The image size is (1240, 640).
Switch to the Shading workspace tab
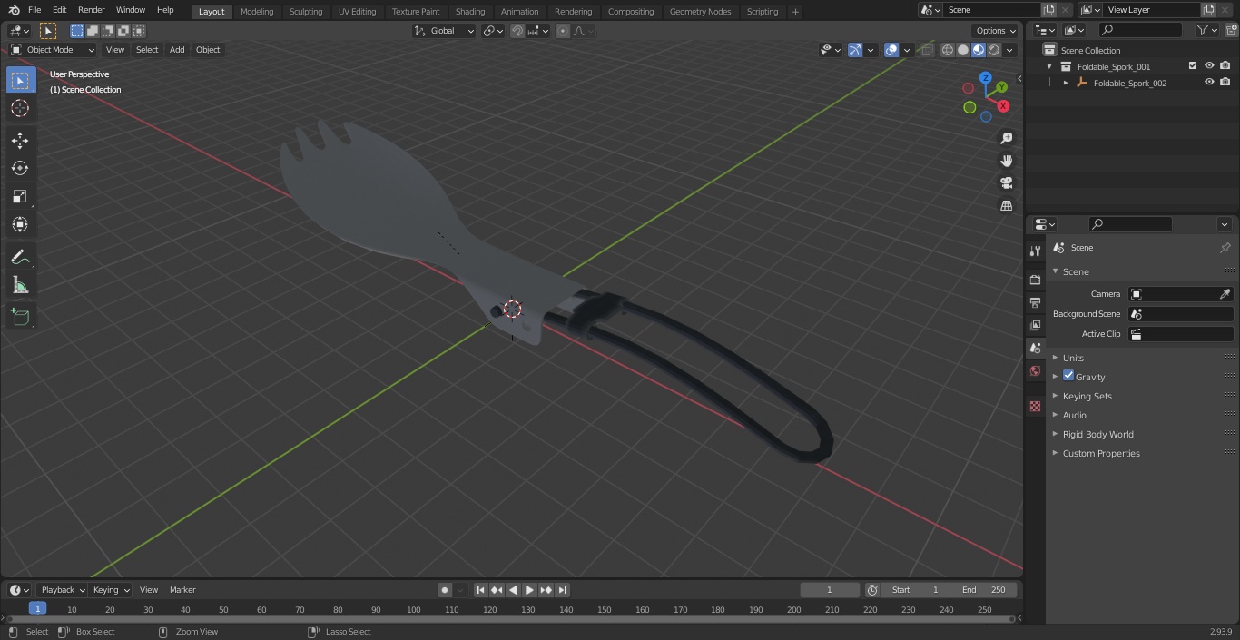[x=470, y=11]
